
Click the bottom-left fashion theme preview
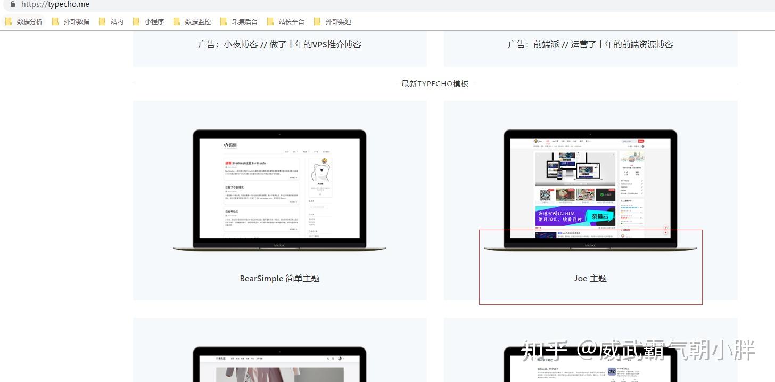[x=279, y=364]
